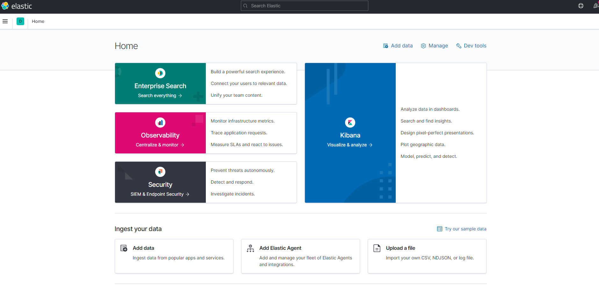This screenshot has height=288, width=599.
Task: Click the Upload a file document icon
Action: (x=377, y=248)
